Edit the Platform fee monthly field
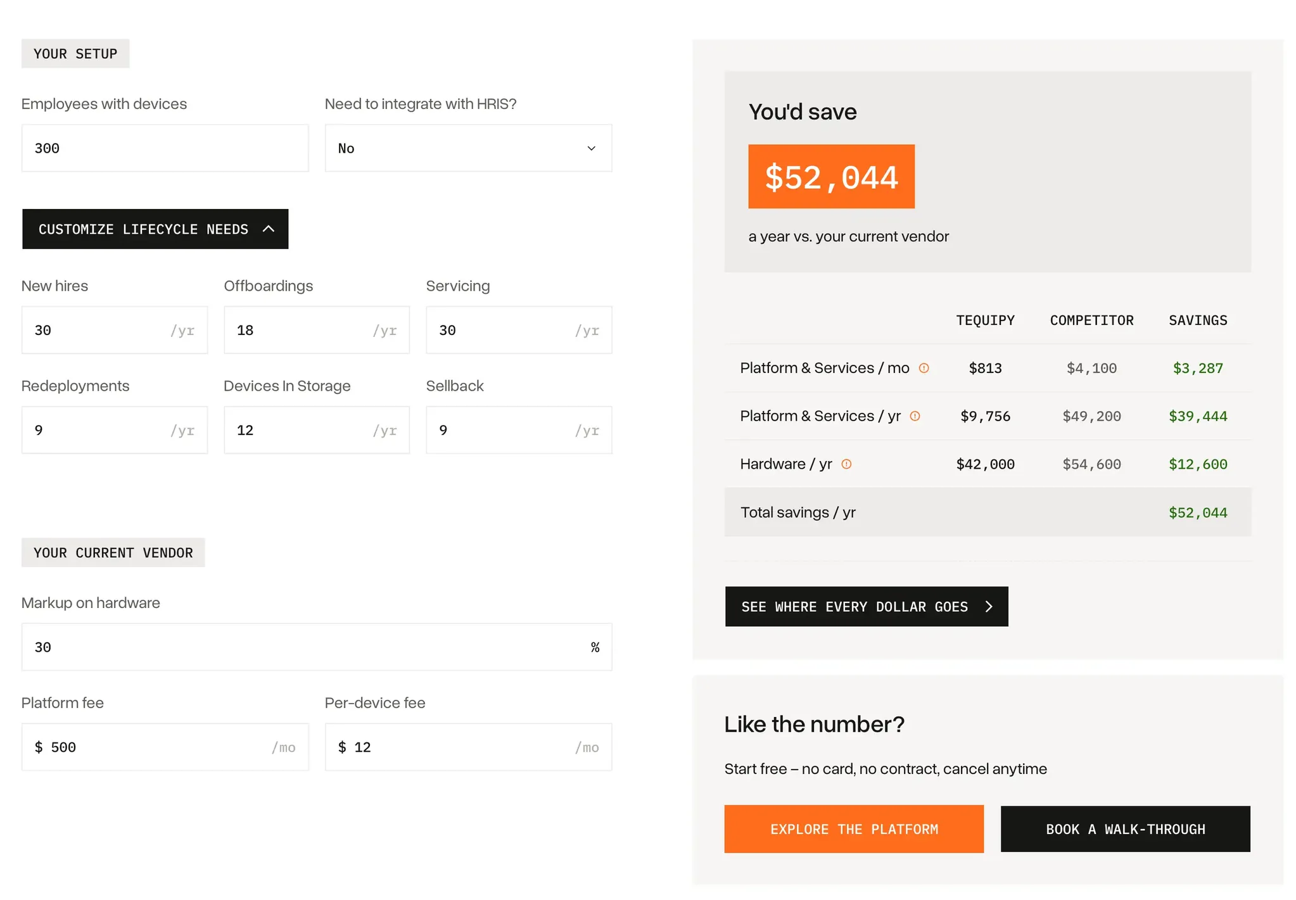 coord(165,747)
